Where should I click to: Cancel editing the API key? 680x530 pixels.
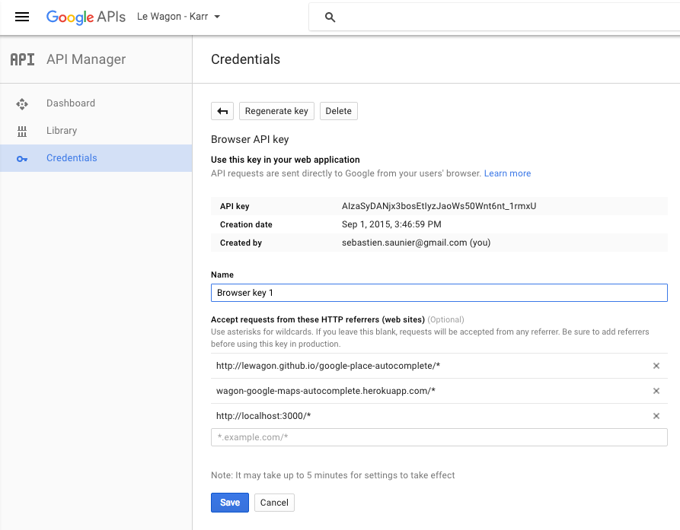pos(275,503)
